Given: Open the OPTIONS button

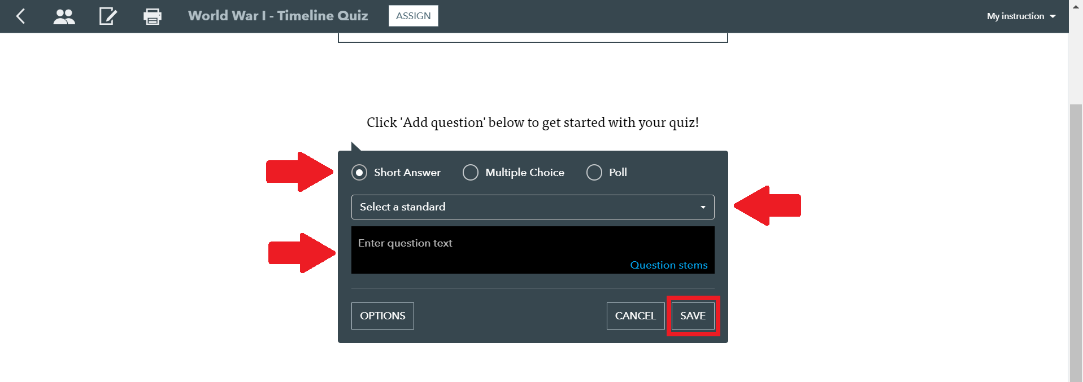Looking at the screenshot, I should click(x=382, y=316).
